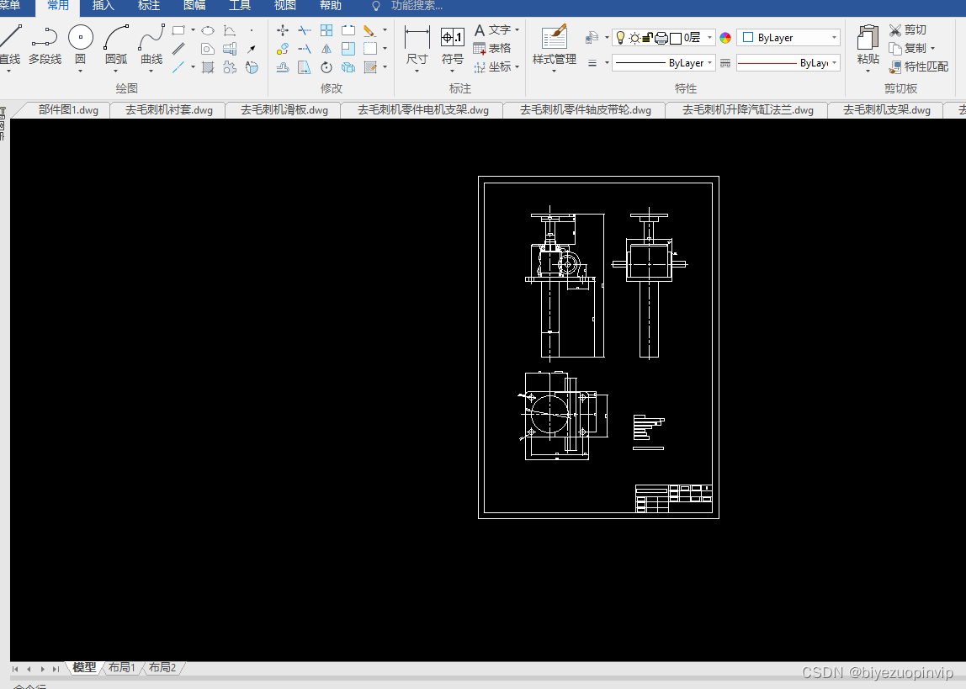The image size is (966, 689).
Task: Click the rotate tool icon
Action: pos(326,67)
